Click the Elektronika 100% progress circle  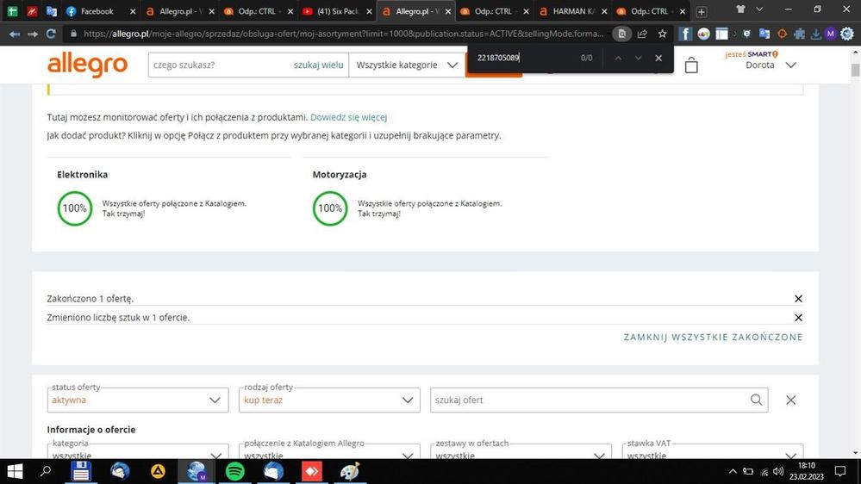pos(75,208)
